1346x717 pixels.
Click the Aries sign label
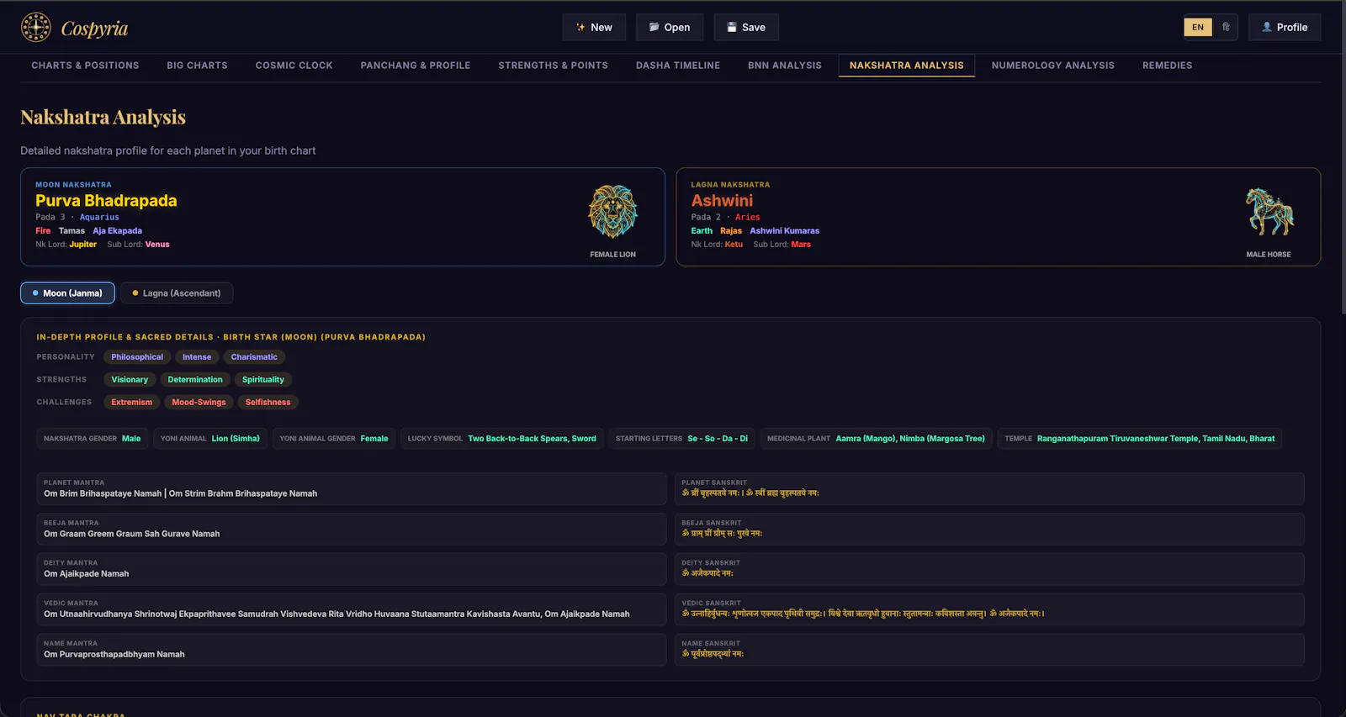pos(747,218)
